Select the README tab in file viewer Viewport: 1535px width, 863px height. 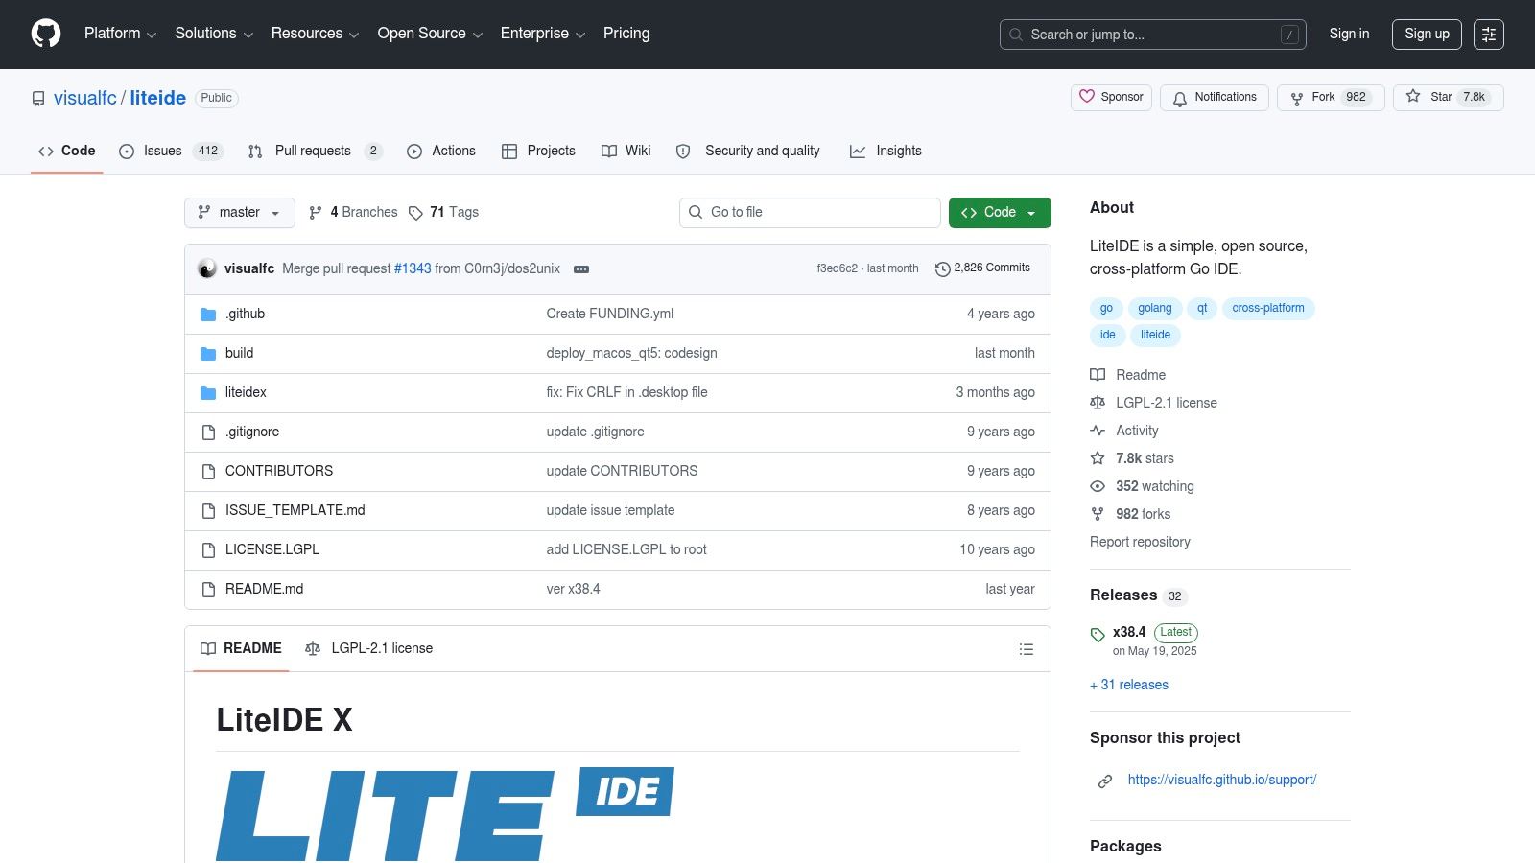coord(241,649)
